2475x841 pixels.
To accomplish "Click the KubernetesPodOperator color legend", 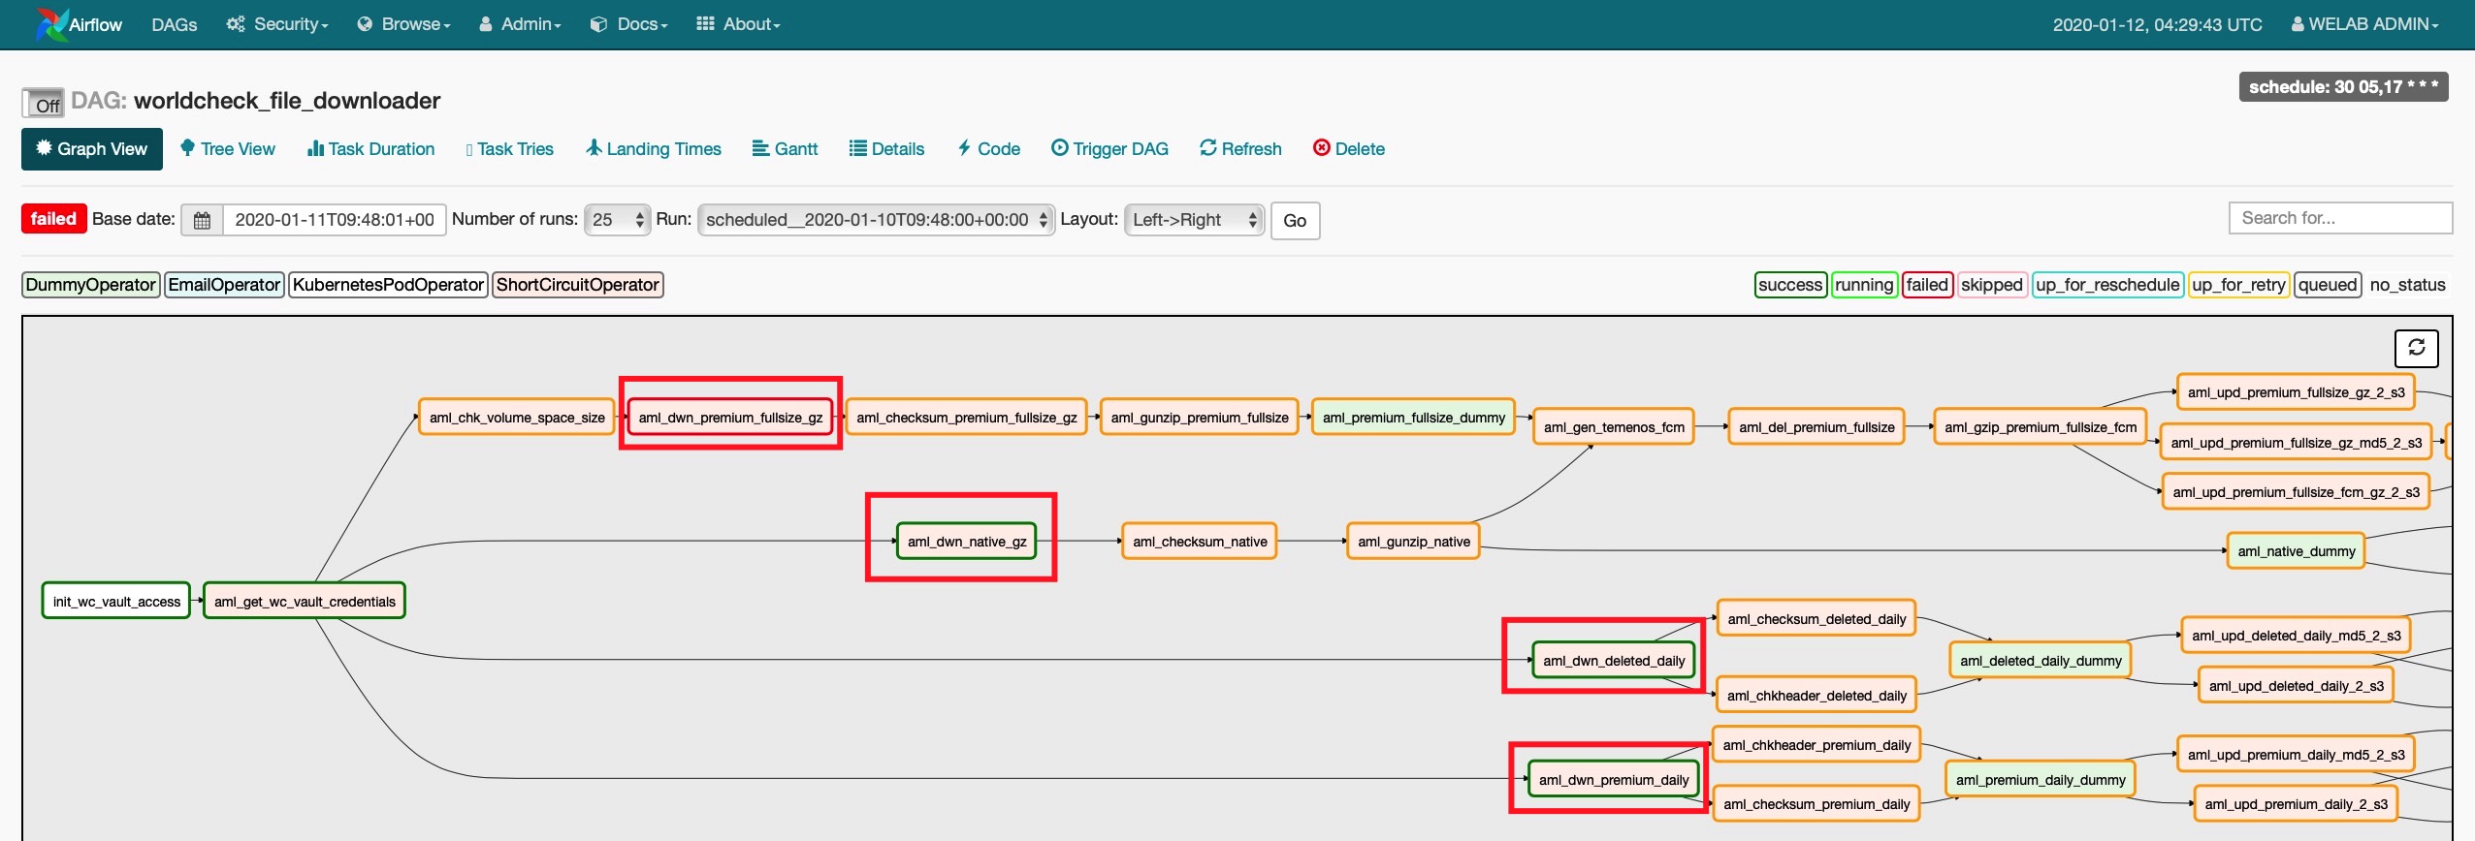I will (388, 285).
